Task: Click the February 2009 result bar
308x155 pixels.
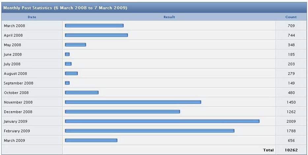Action: (150, 131)
